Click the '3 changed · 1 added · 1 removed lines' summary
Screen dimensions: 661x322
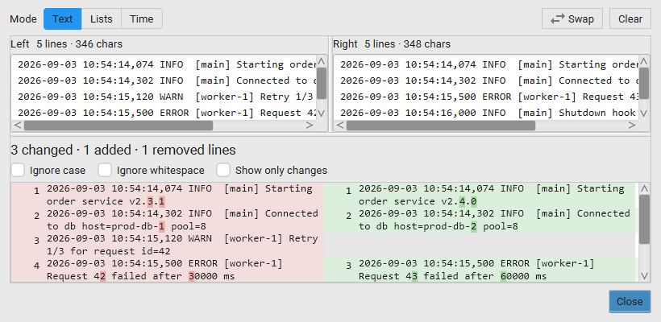coord(123,150)
